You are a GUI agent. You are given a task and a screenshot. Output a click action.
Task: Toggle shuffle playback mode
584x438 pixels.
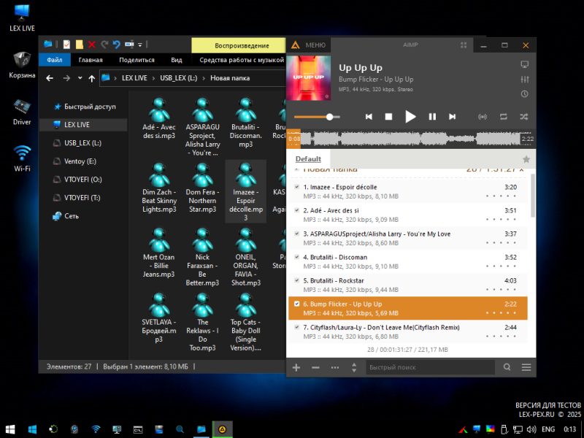tap(523, 117)
